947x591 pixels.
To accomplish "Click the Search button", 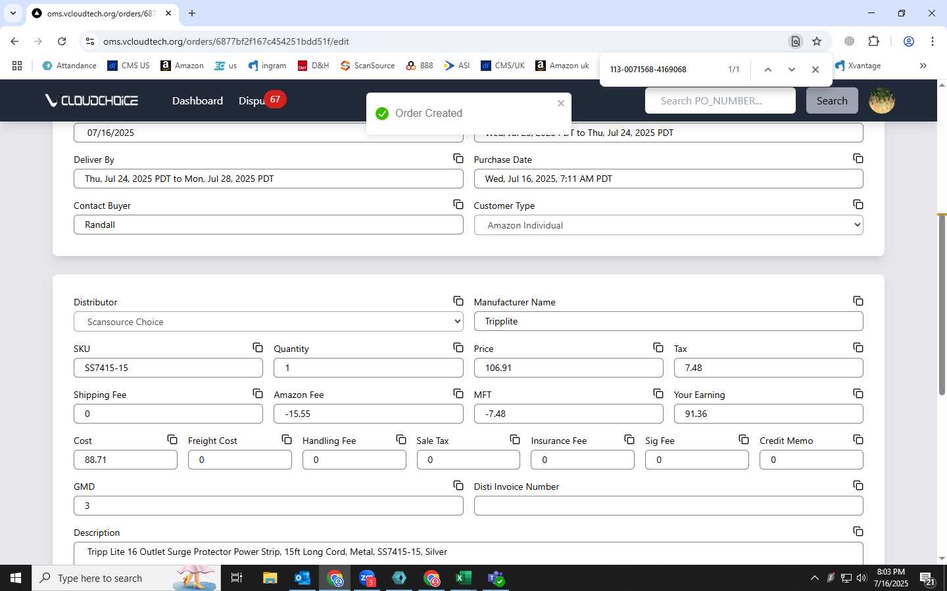I will click(x=832, y=100).
